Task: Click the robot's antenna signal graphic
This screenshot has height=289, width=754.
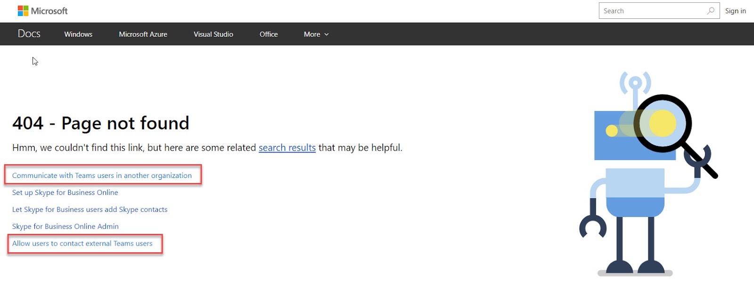Action: (x=635, y=83)
